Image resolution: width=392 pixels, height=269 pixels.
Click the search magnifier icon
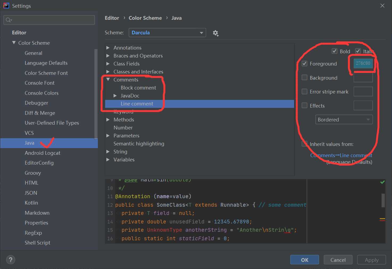click(x=9, y=20)
